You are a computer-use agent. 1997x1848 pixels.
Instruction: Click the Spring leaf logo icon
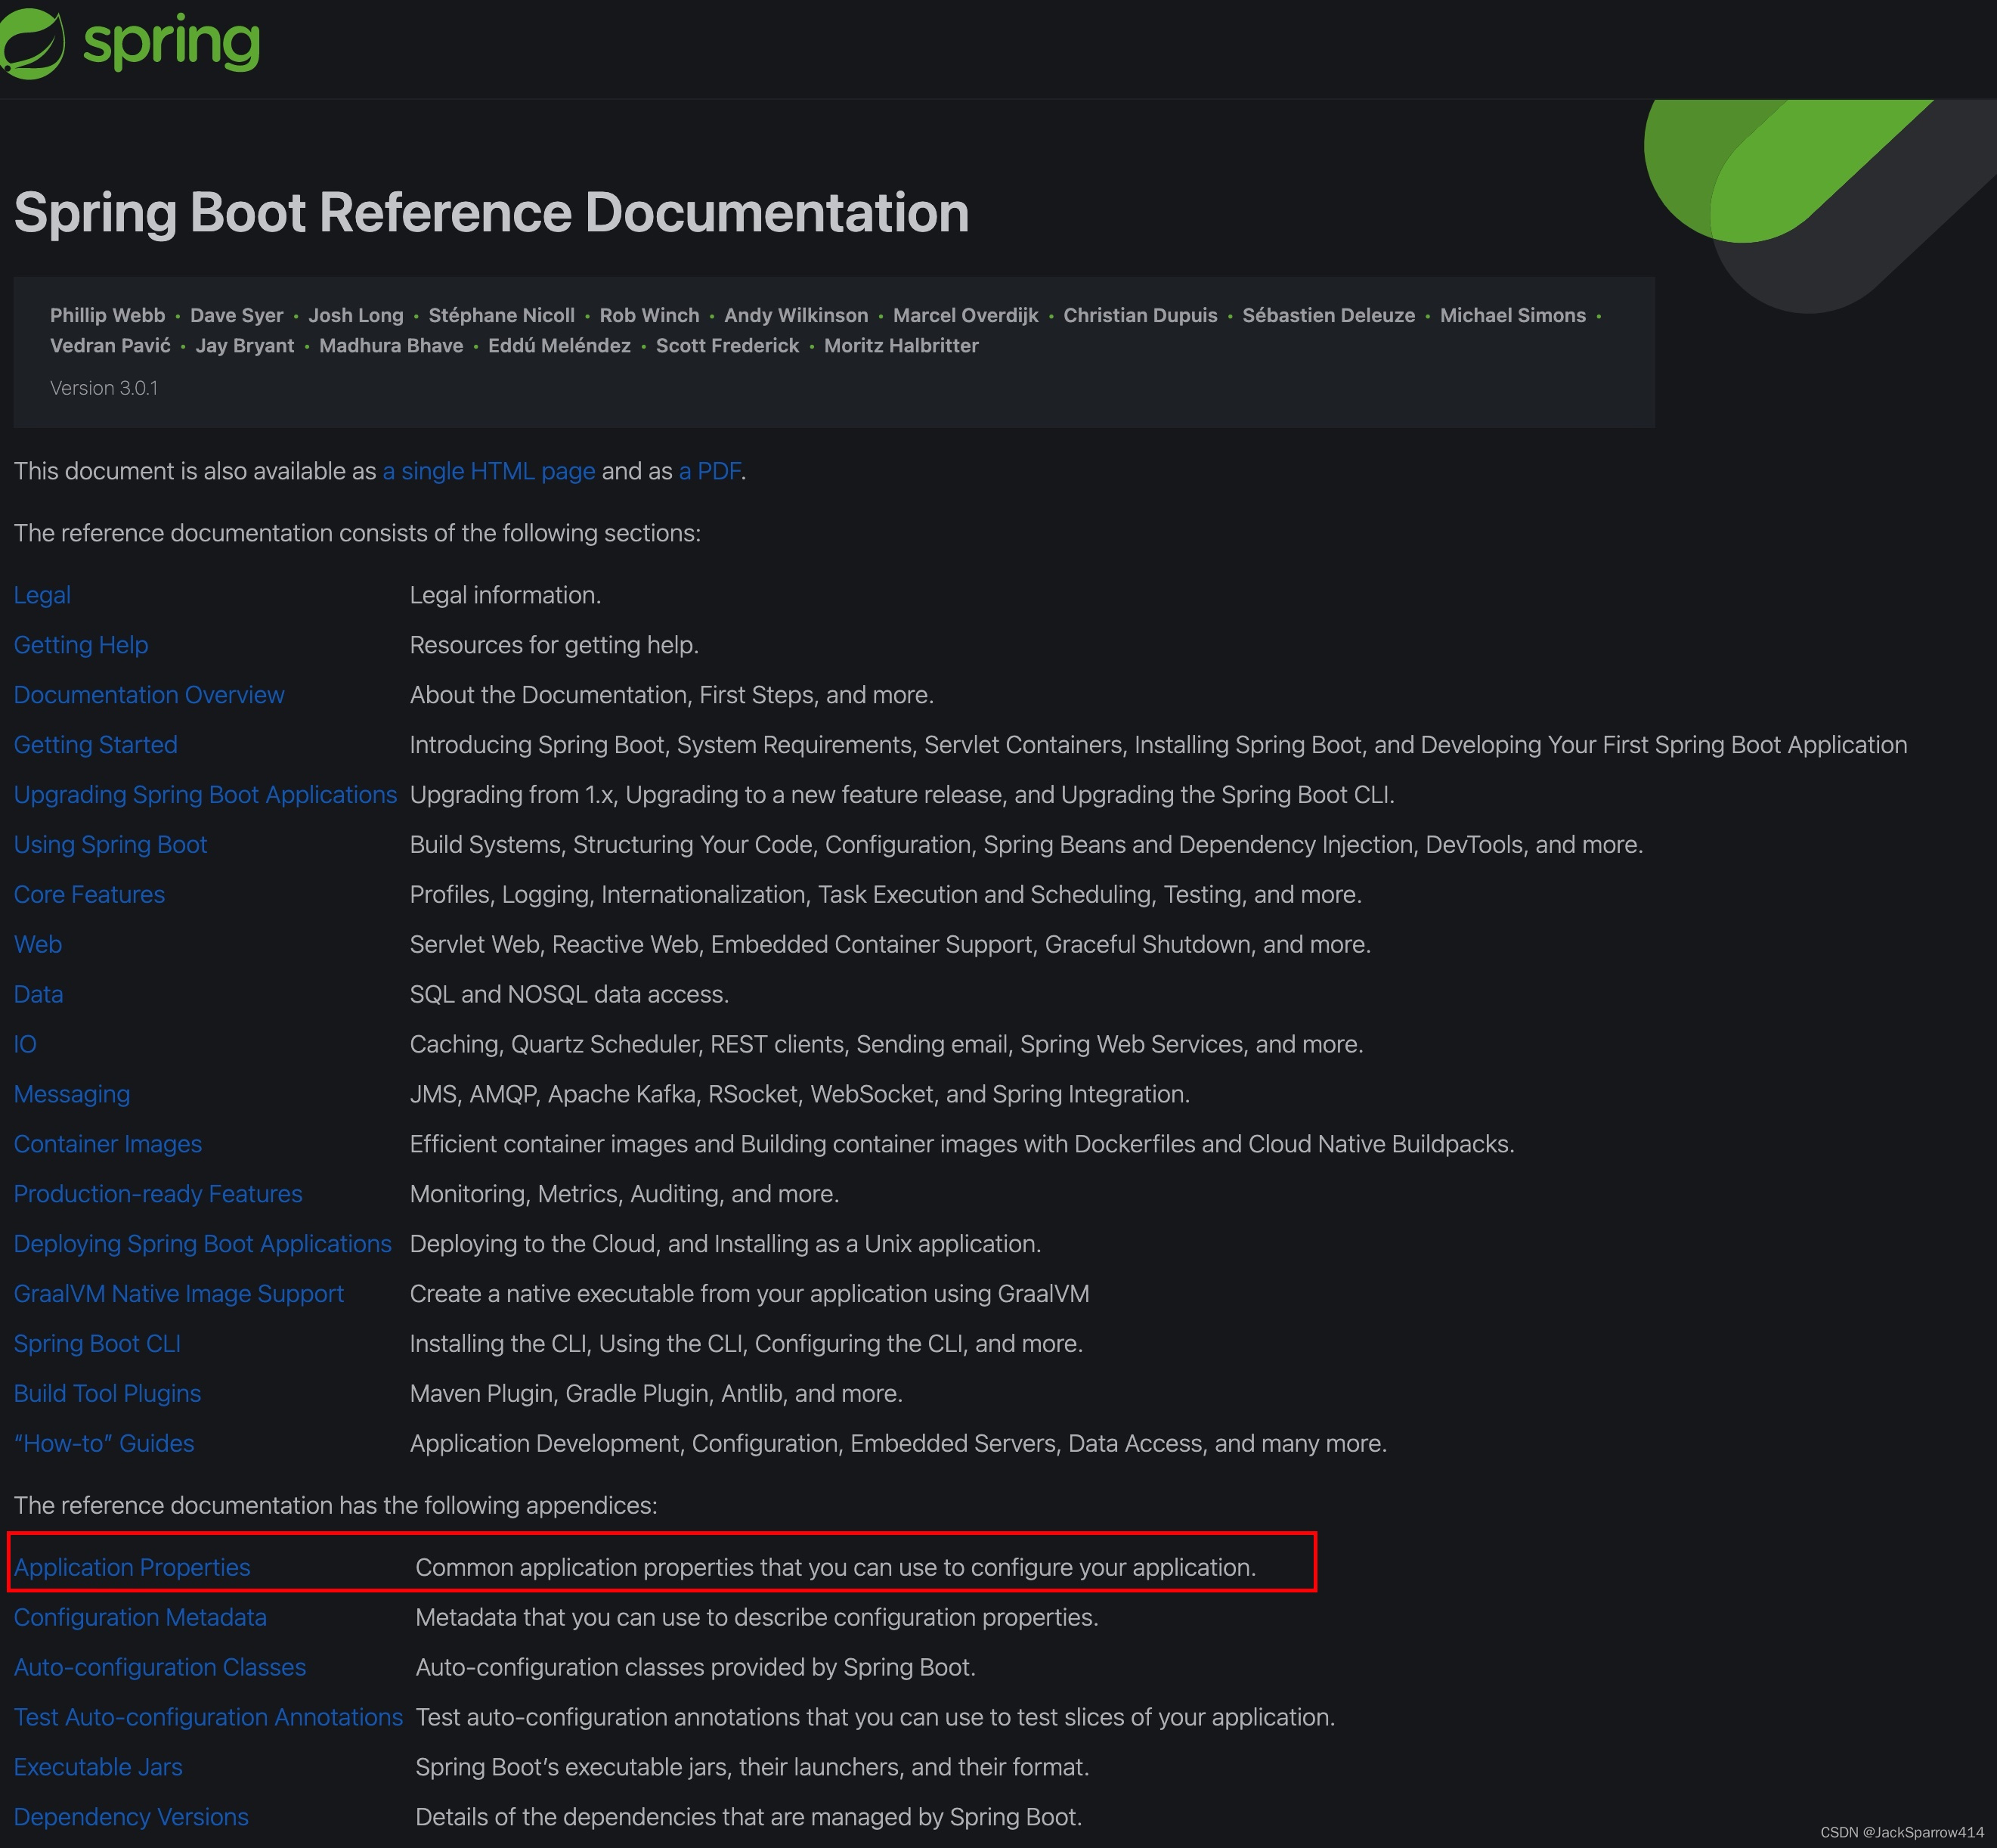32,43
